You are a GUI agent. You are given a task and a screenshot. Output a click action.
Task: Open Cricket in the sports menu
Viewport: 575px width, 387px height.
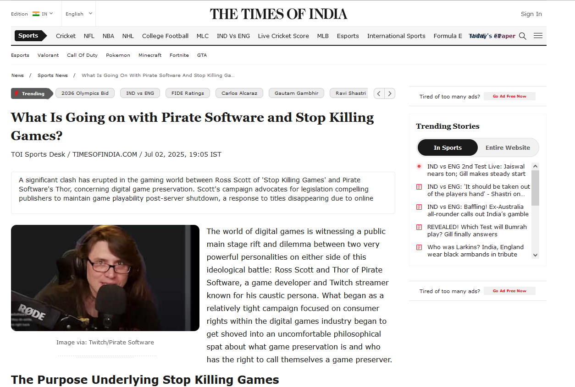click(x=66, y=36)
